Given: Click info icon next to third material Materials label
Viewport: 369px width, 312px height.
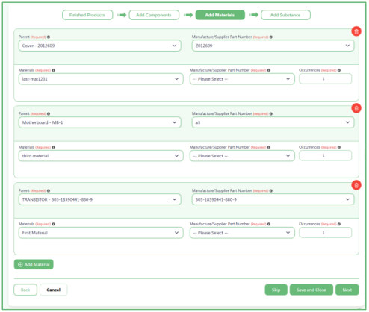Looking at the screenshot, I should [53, 147].
